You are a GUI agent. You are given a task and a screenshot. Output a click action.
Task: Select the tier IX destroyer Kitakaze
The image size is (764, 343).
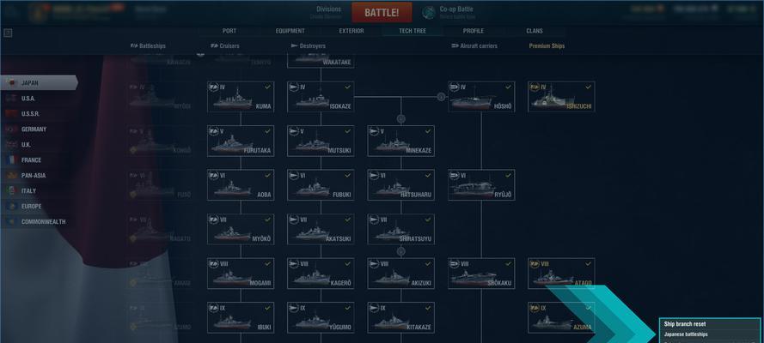[x=401, y=318]
